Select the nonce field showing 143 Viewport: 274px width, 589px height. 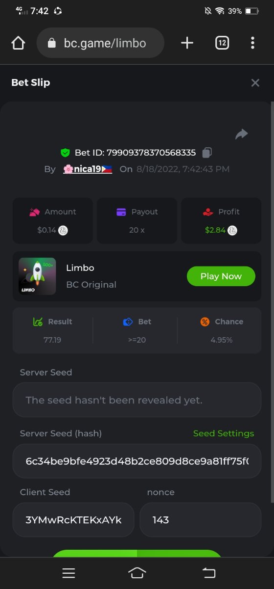(201, 520)
